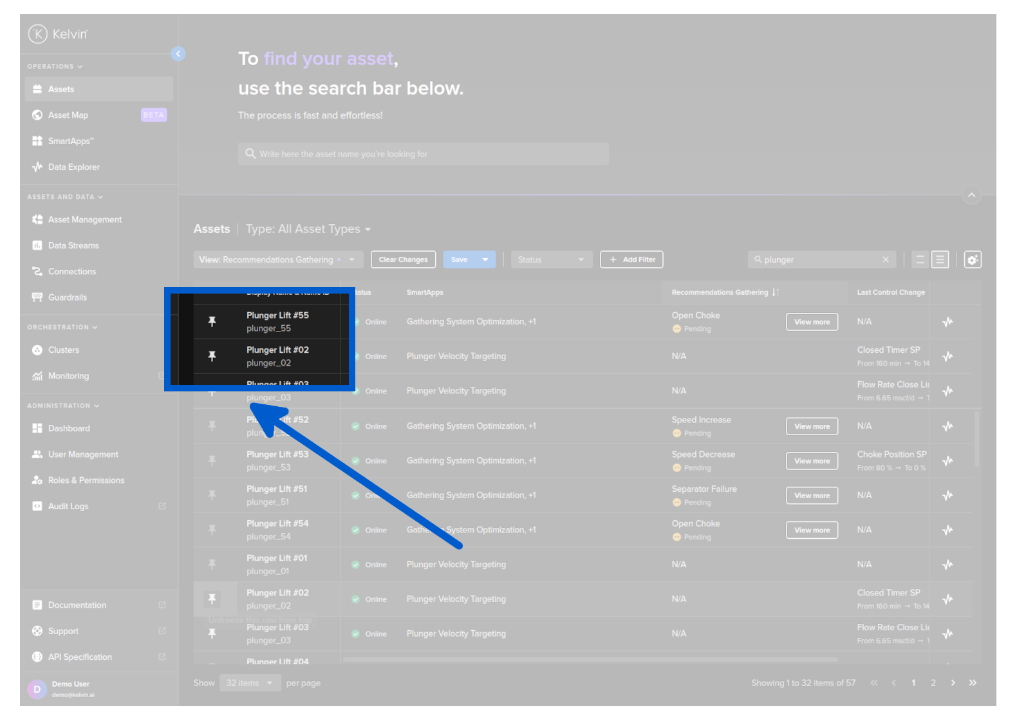Image resolution: width=1017 pixels, height=721 pixels.
Task: Unfreeze the lower Plunger Lift #02 row
Action: pos(212,599)
